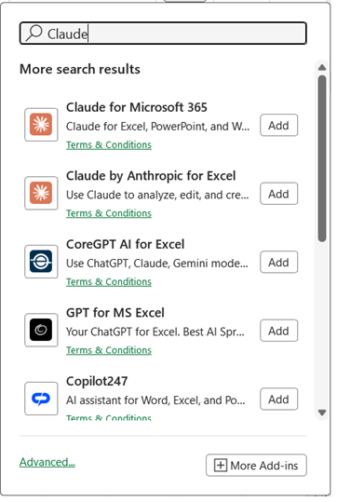Image resolution: width=337 pixels, height=502 pixels.
Task: Select the title Claude for Microsoft 365
Action: click(137, 107)
